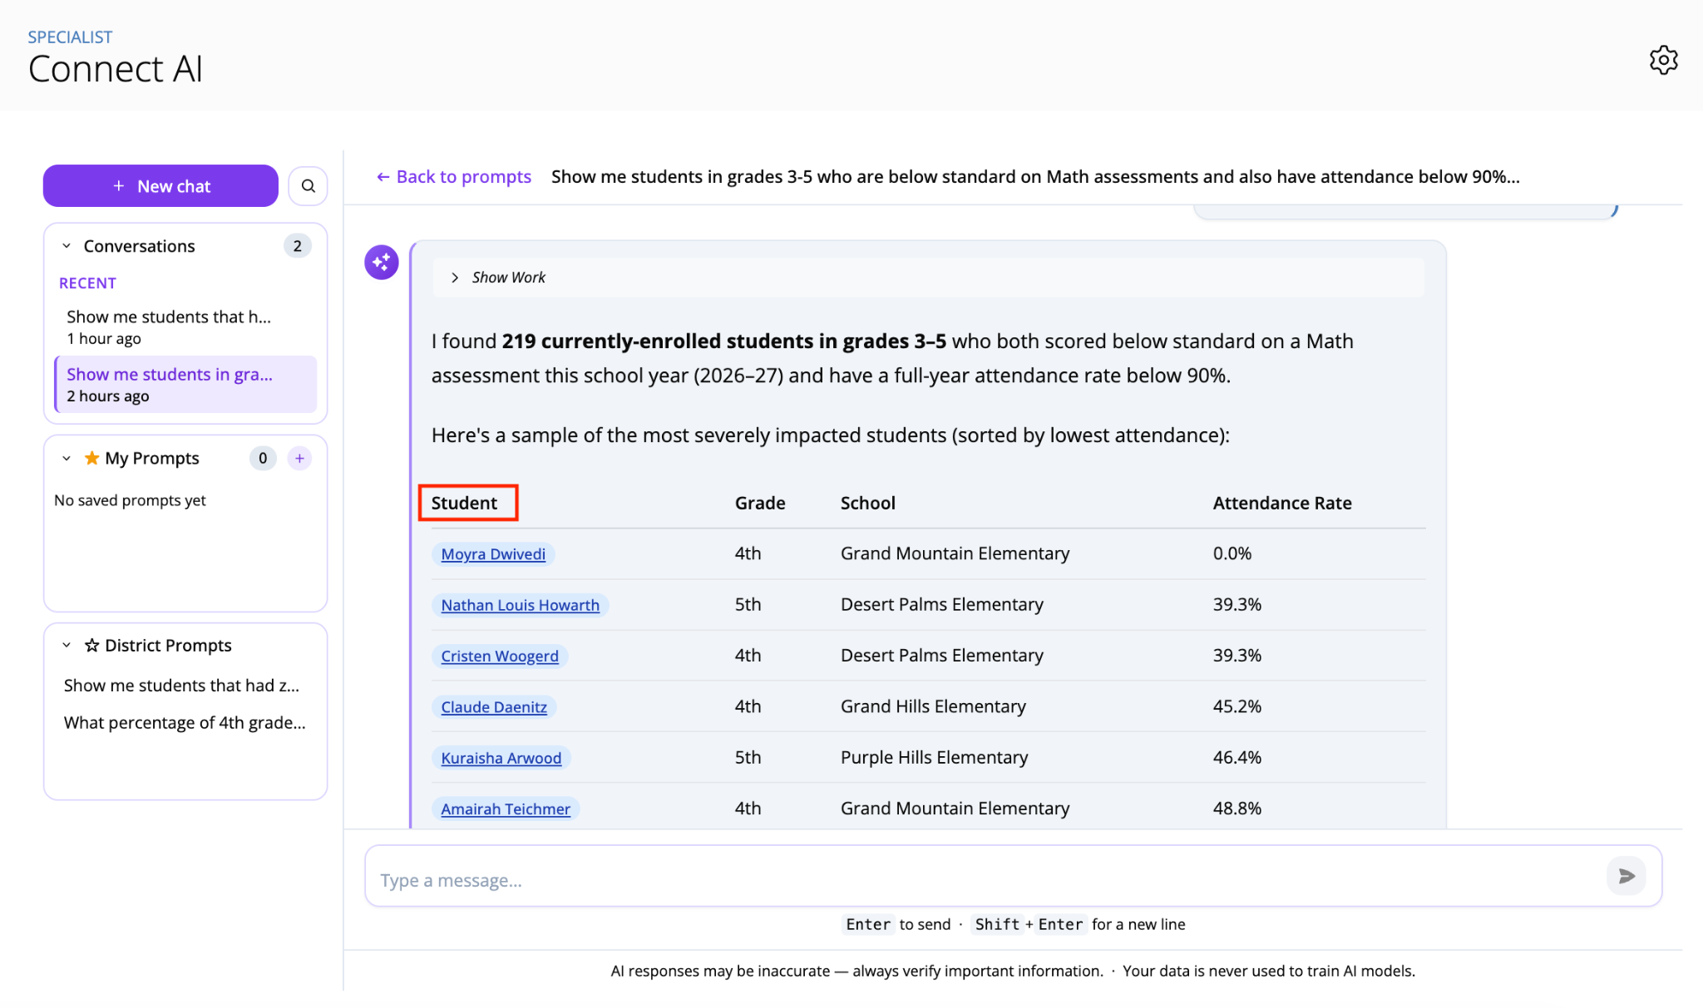
Task: Start a New chat
Action: [160, 185]
